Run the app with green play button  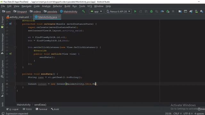(x=135, y=11)
